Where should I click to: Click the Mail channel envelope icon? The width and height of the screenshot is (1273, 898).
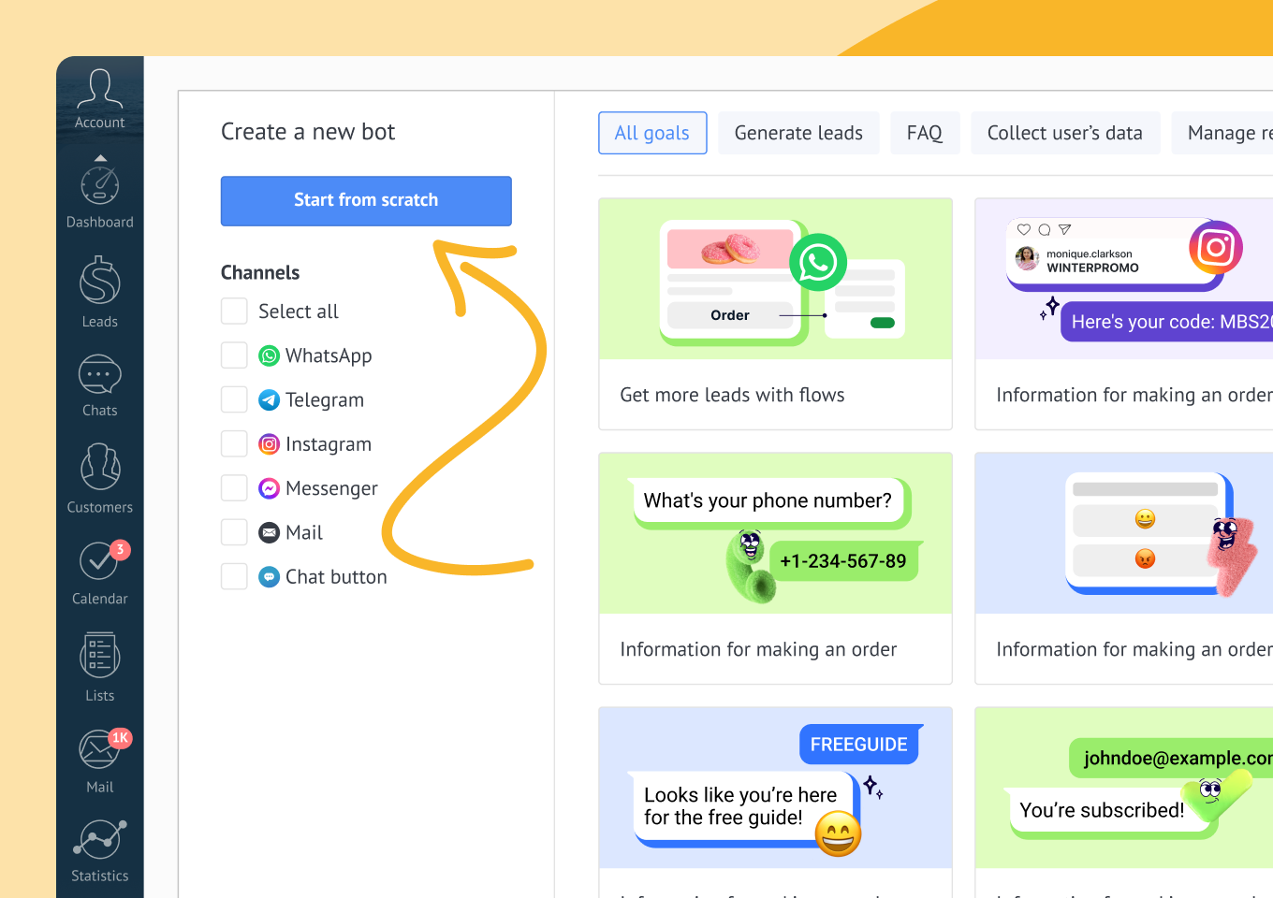269,532
